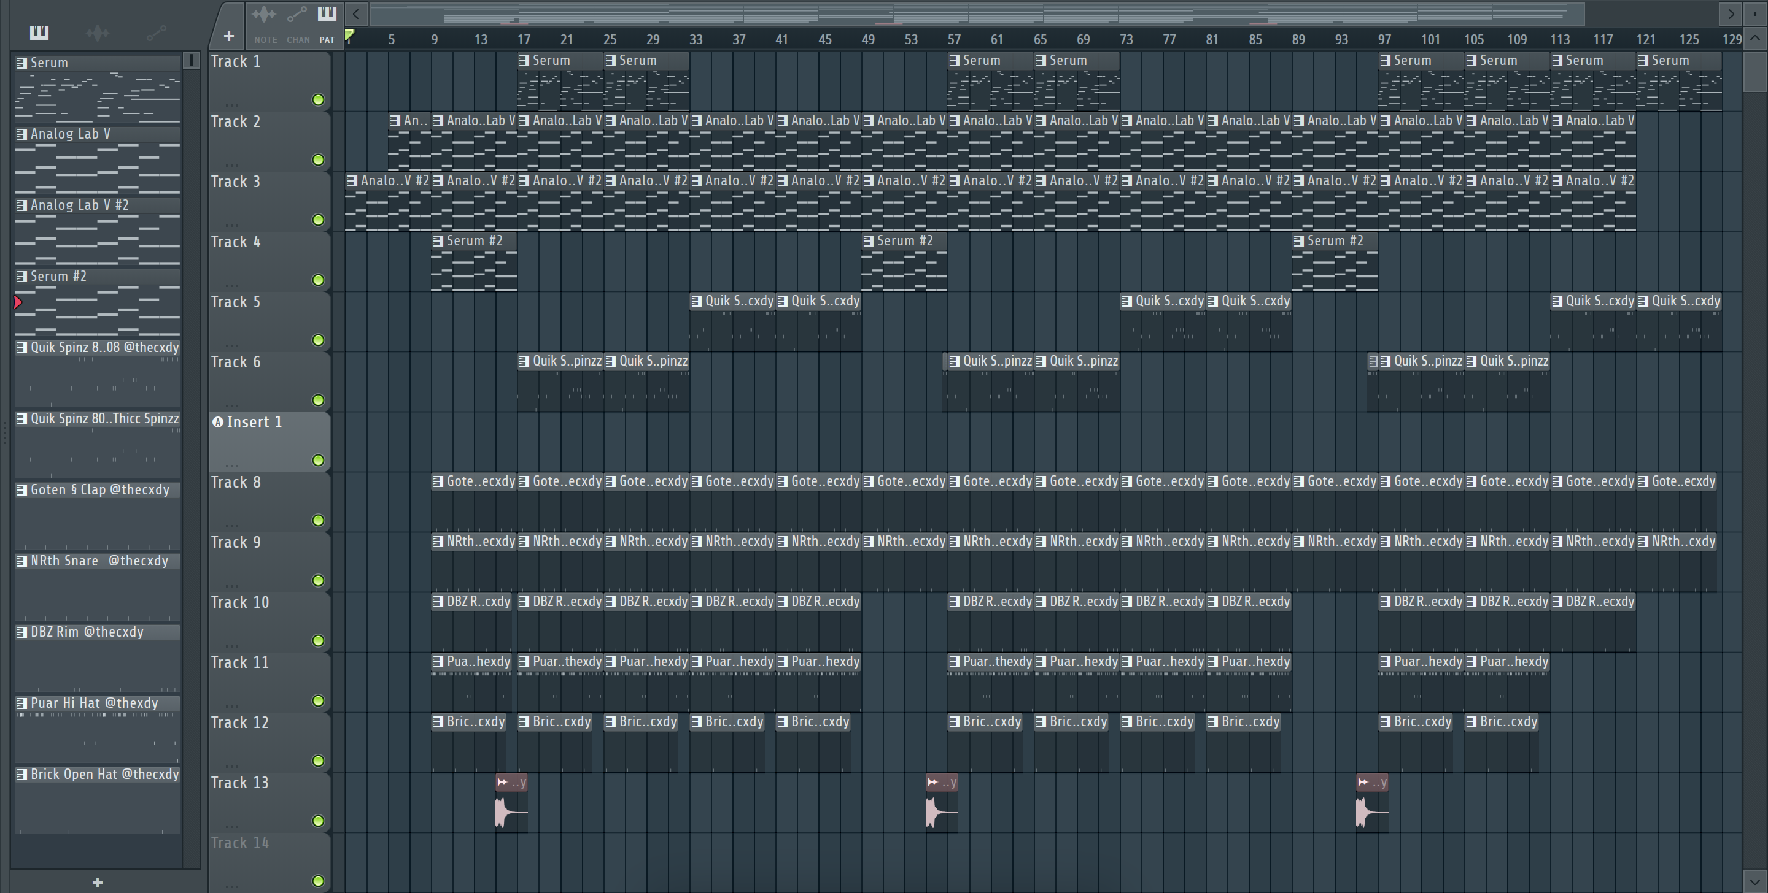Click the first audio clip icon on Track 13

point(502,782)
